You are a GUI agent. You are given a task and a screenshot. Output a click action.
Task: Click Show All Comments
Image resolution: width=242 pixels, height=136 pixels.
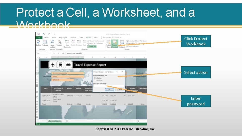(x=95, y=44)
